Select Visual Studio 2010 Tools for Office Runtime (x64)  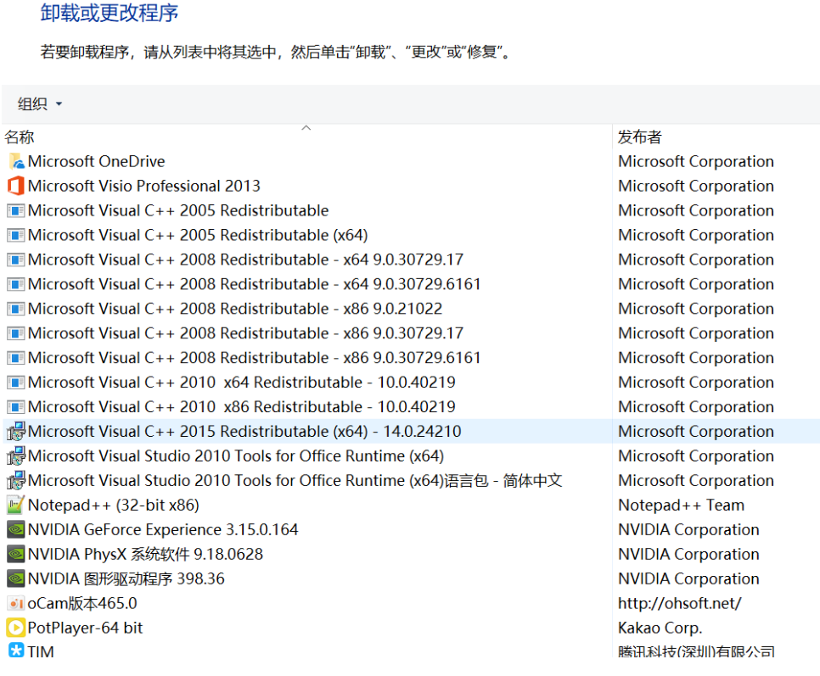coord(236,456)
